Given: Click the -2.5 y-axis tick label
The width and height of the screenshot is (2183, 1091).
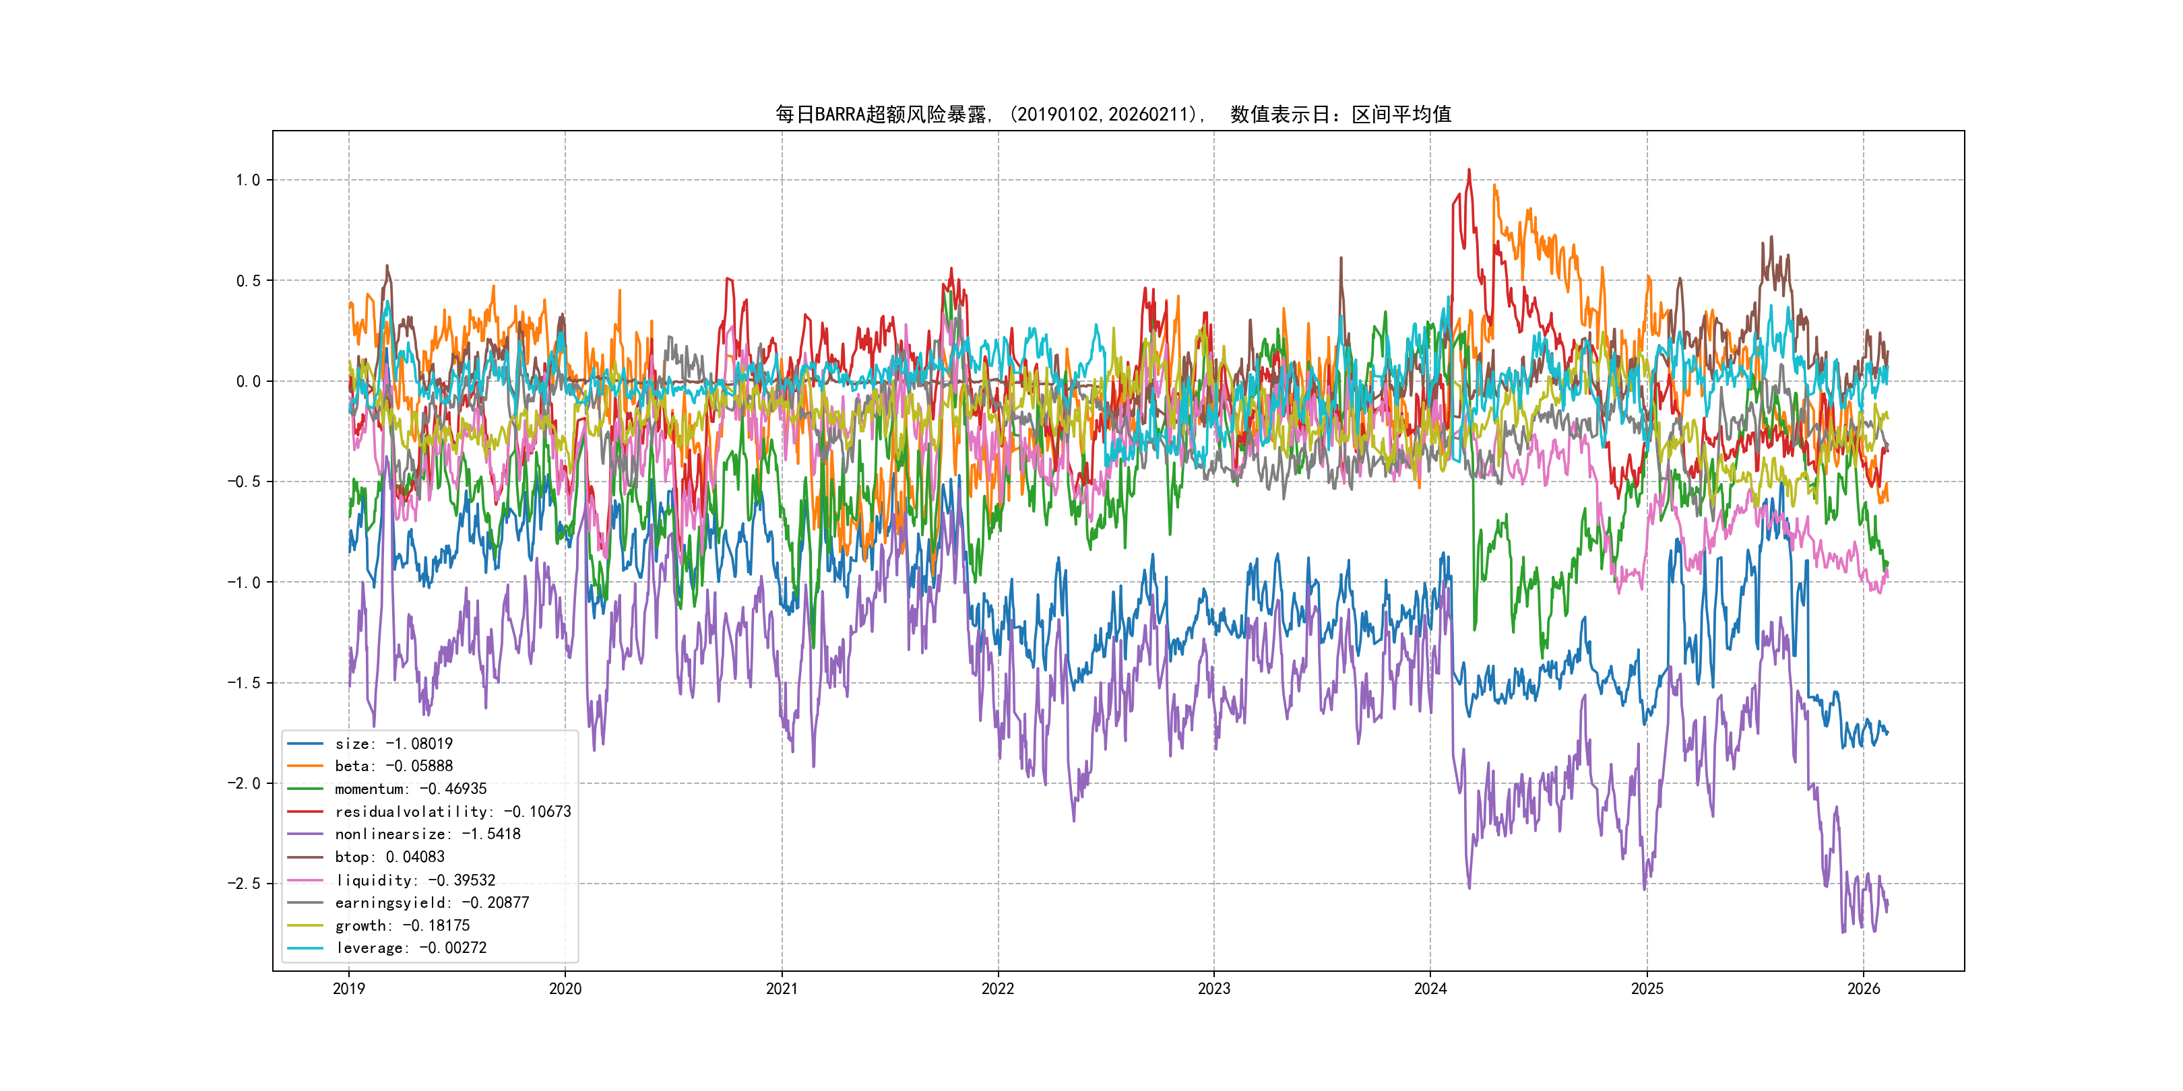Looking at the screenshot, I should click(x=243, y=884).
